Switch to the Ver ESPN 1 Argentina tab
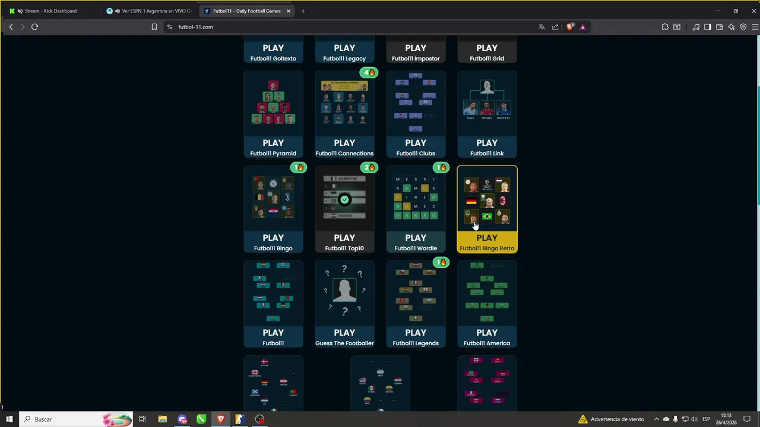Screen dimensions: 760x427 coord(148,11)
